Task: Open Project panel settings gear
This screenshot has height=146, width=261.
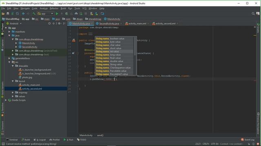Action: (59, 24)
